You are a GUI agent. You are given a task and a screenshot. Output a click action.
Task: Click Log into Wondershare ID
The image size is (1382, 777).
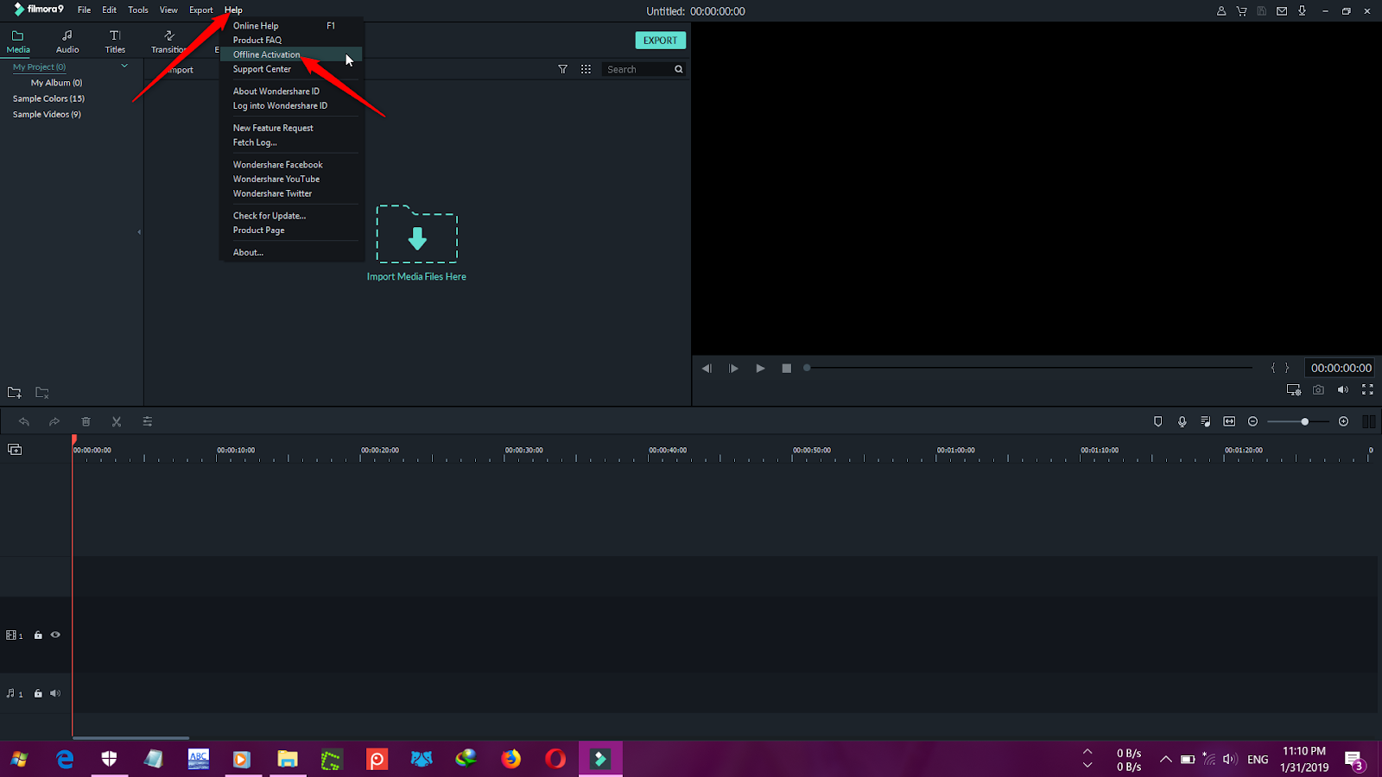tap(291, 105)
